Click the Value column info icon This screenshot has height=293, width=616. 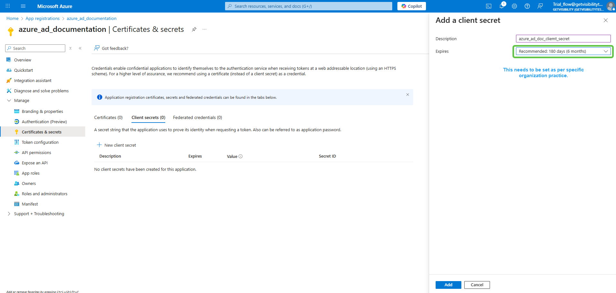(x=240, y=156)
